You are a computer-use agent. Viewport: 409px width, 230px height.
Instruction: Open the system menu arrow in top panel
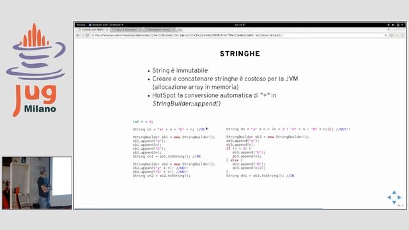point(403,25)
